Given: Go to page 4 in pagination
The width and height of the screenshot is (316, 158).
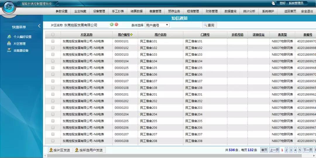Looking at the screenshot, I should (x=295, y=150).
